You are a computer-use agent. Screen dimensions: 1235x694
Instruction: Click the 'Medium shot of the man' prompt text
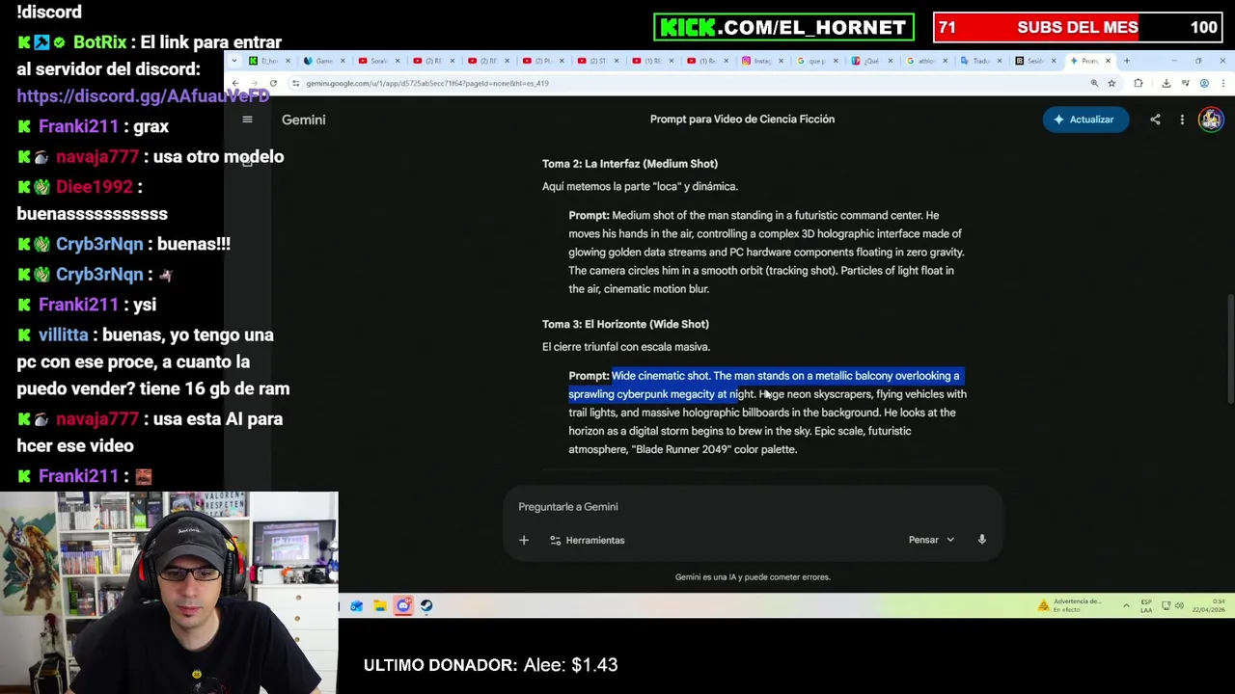pos(766,252)
